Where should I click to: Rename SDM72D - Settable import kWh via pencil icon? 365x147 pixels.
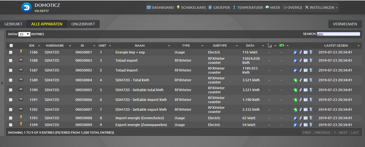(301, 100)
